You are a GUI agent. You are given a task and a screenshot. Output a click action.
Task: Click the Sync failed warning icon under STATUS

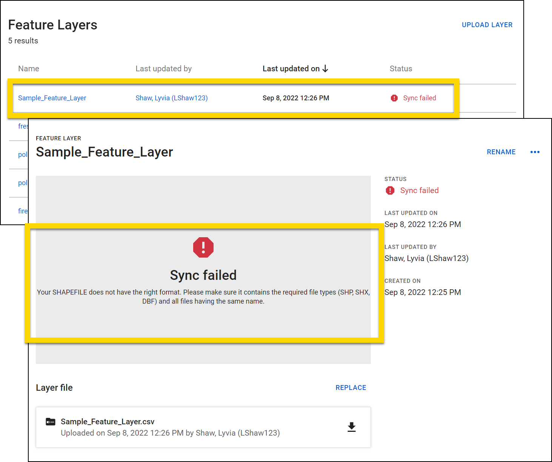point(390,190)
